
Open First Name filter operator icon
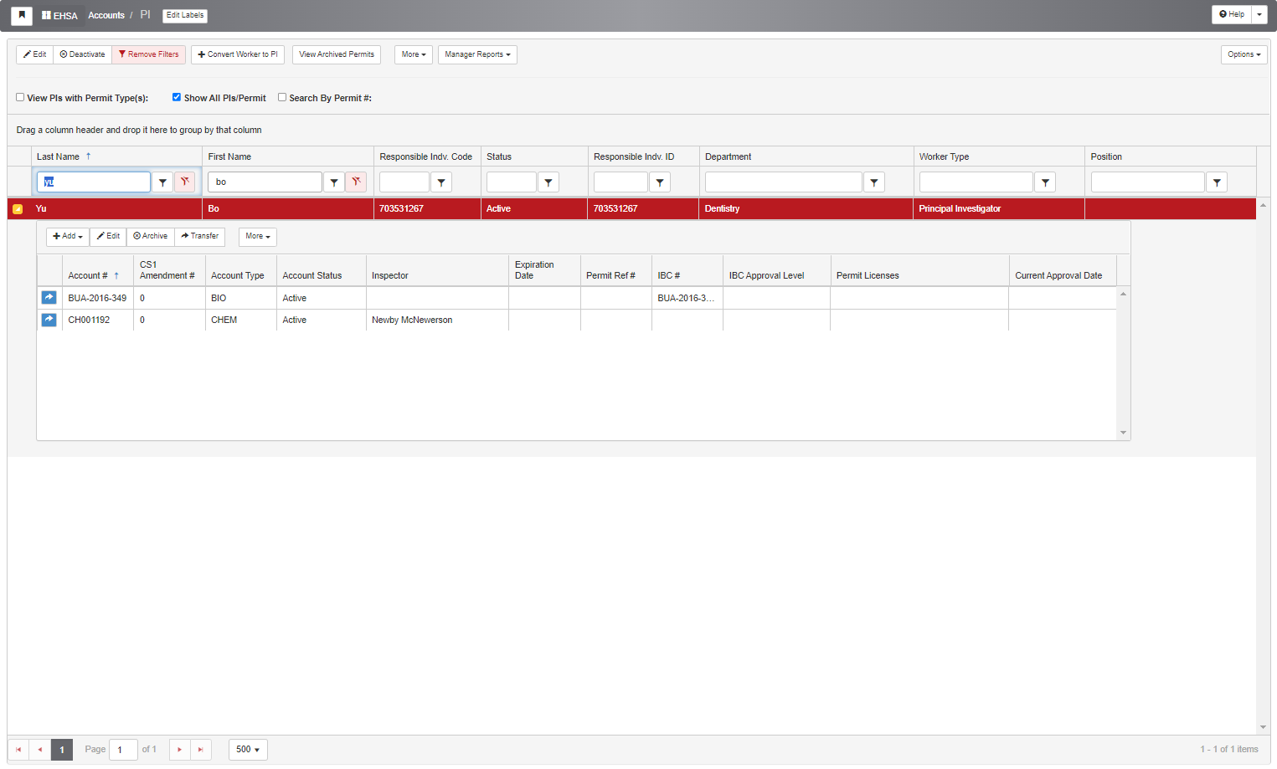coord(334,182)
